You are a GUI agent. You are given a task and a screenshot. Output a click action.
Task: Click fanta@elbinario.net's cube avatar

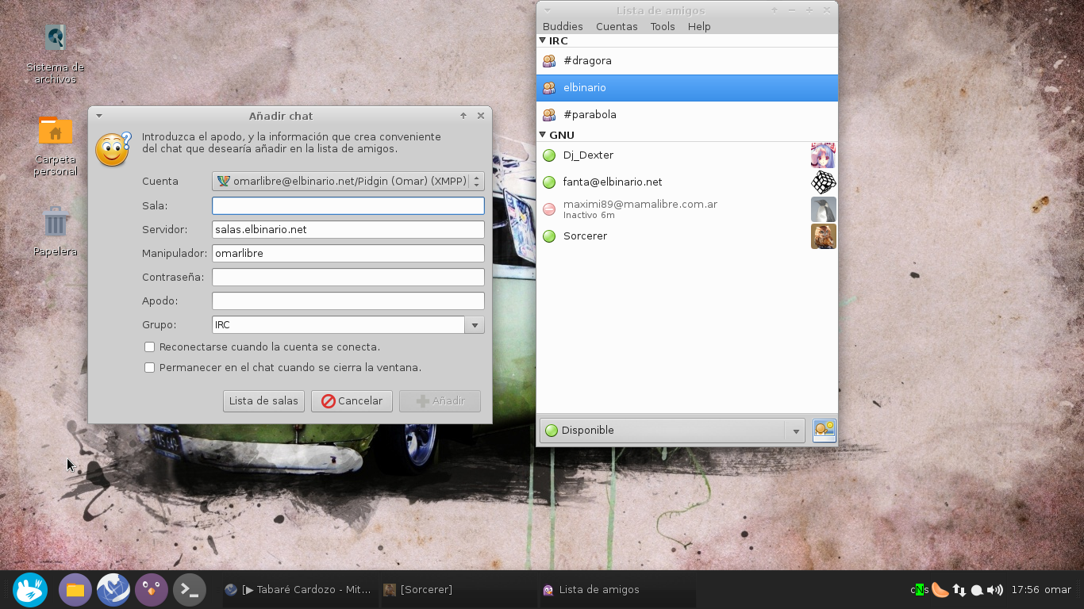[x=824, y=182]
